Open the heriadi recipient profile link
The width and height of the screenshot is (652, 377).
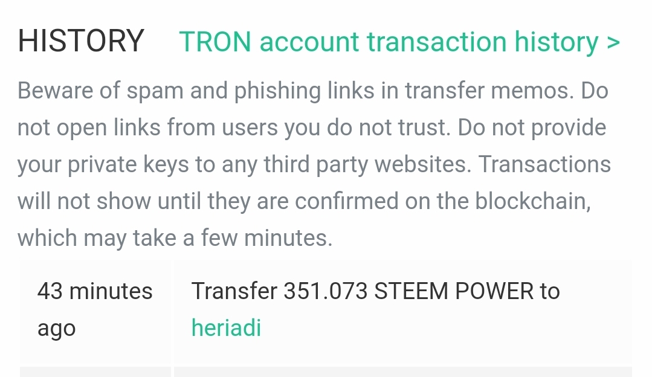pos(226,327)
